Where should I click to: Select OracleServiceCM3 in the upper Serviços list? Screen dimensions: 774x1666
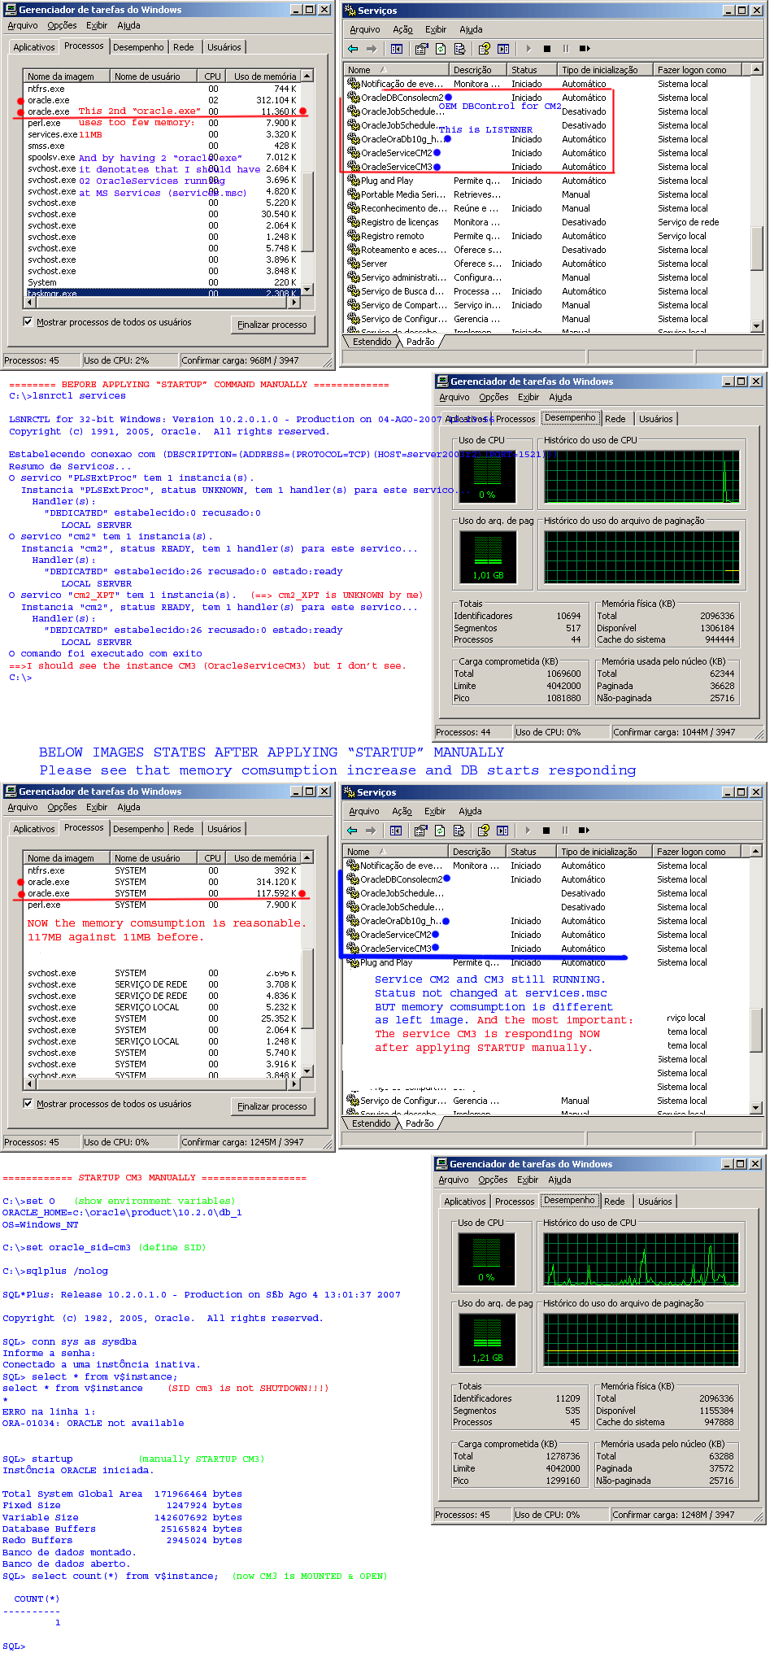click(396, 167)
